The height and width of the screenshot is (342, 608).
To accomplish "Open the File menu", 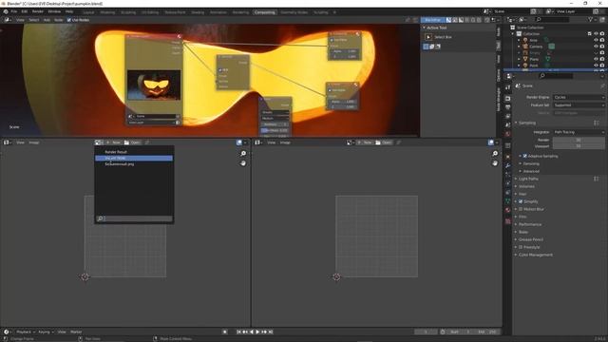I will point(14,11).
